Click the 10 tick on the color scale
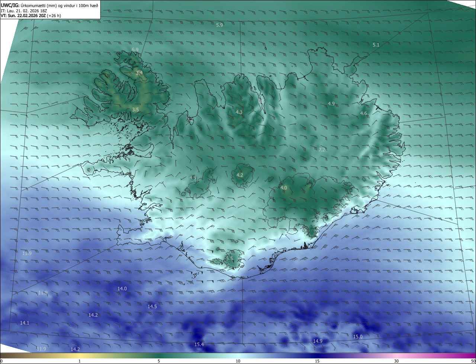 click(x=238, y=361)
